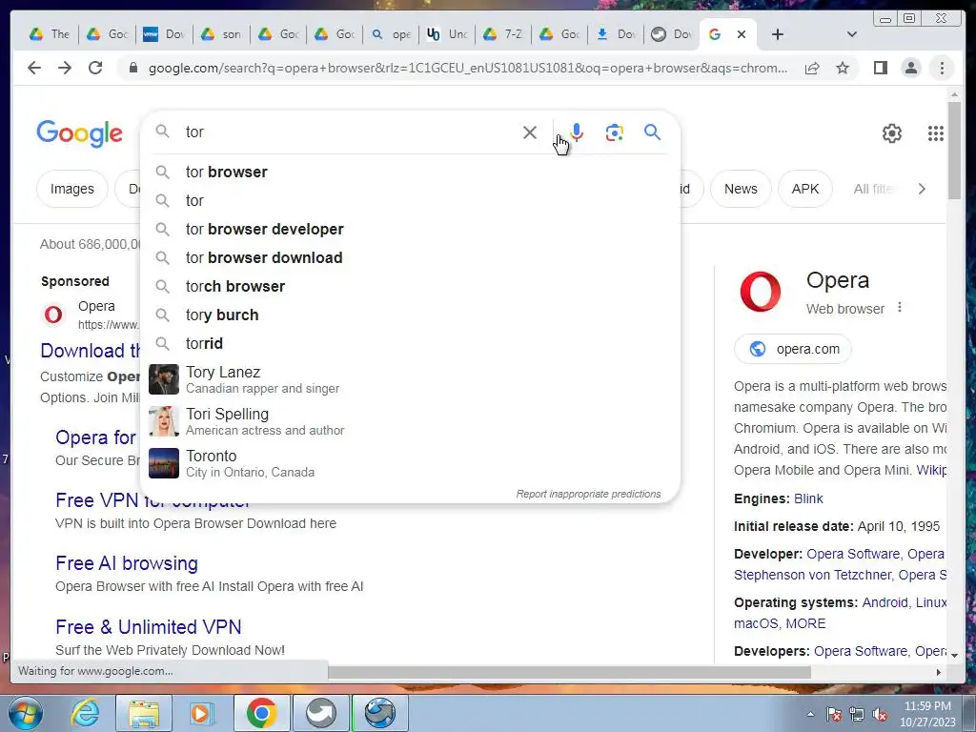Choose the Tory Lanez suggestion
This screenshot has width=976, height=732.
410,379
